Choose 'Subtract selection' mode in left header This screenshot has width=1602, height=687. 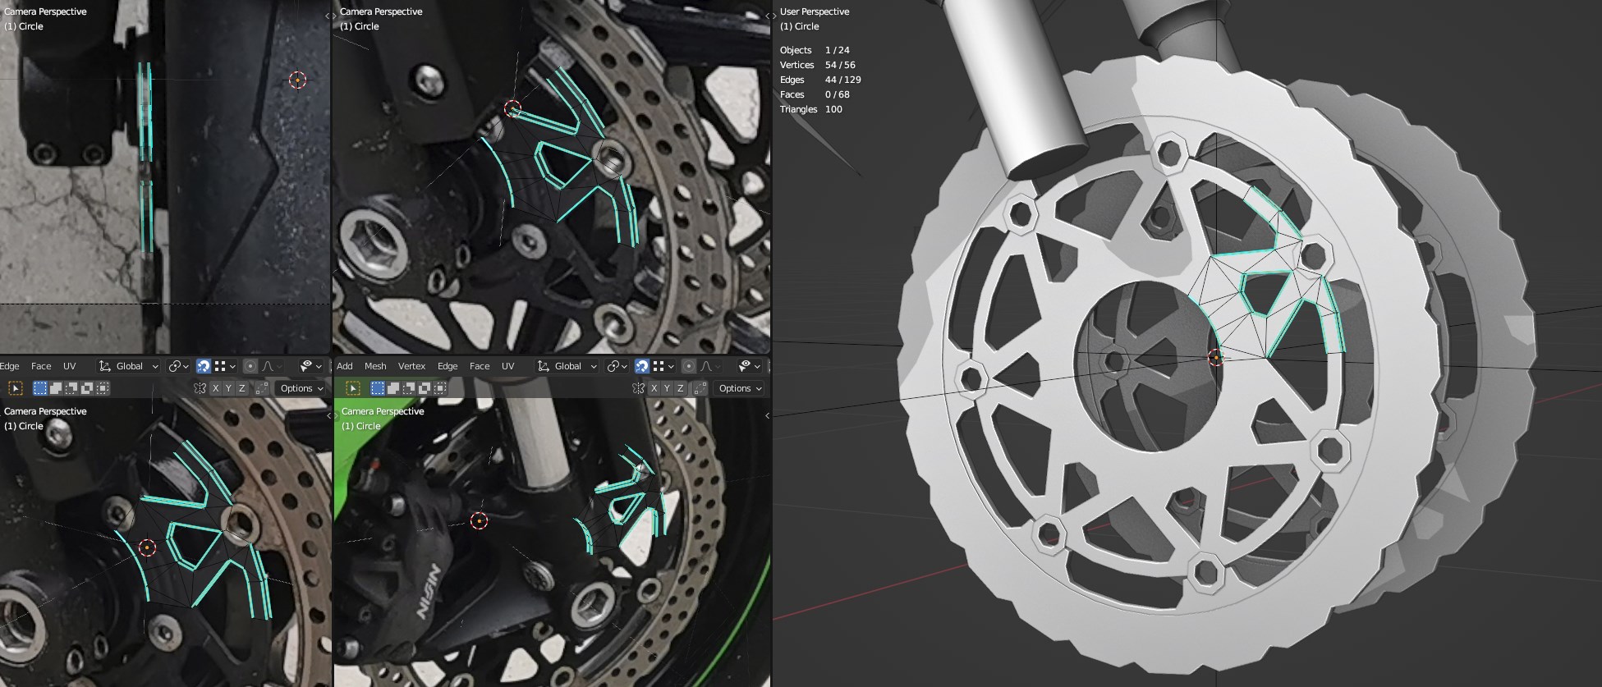(71, 388)
